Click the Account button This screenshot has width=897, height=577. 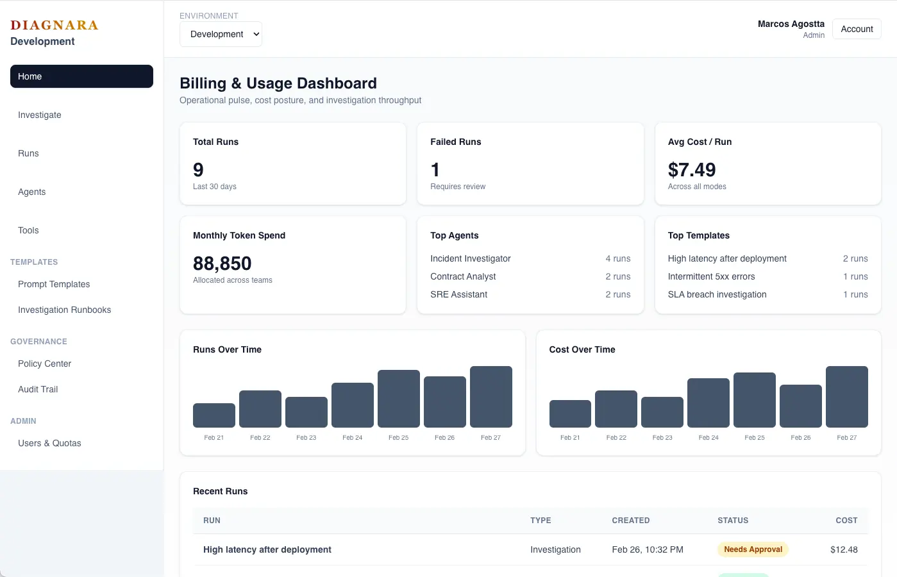(857, 29)
